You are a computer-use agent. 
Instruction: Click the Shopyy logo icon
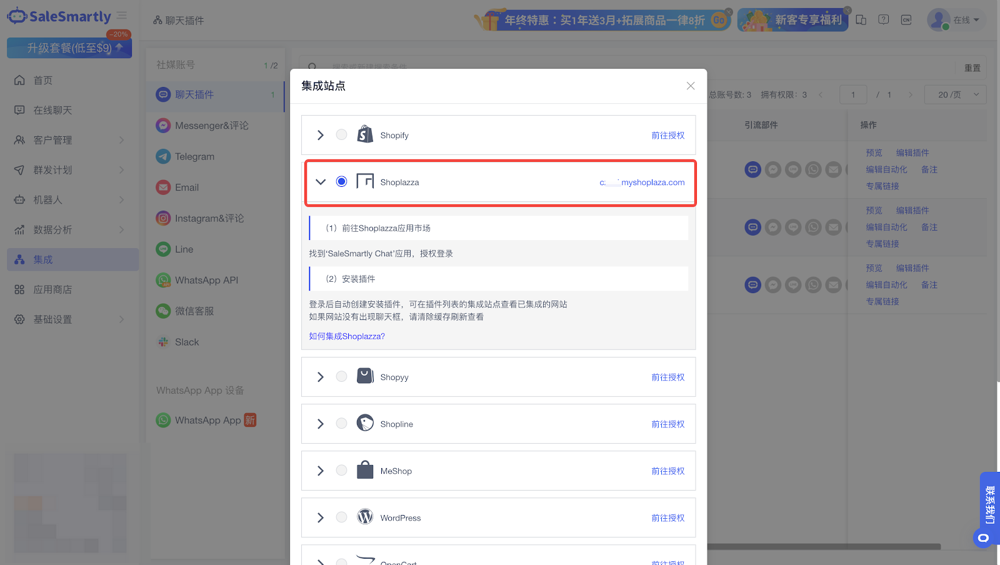pyautogui.click(x=365, y=376)
